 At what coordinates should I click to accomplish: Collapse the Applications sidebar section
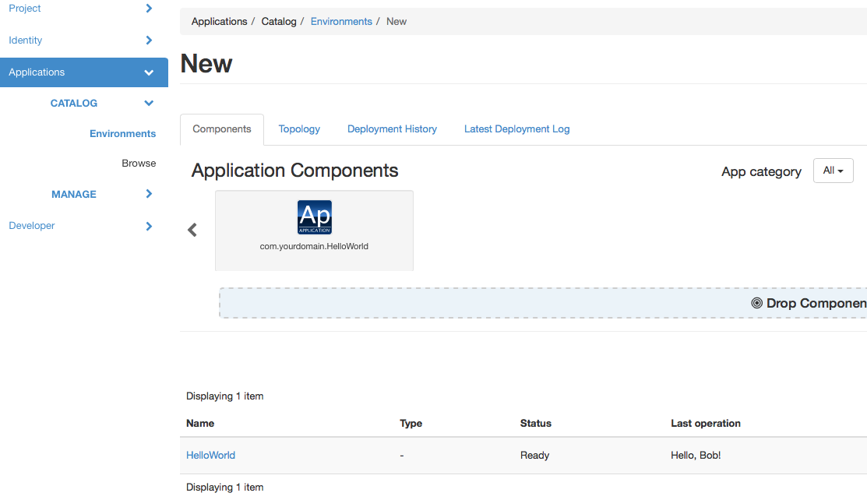tap(149, 72)
